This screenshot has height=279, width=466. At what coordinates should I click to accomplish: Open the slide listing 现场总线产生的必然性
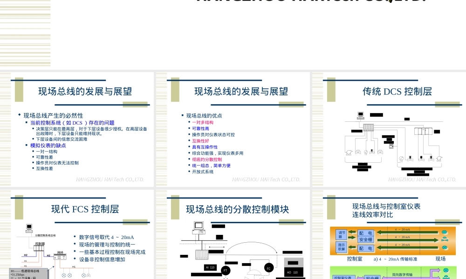click(77, 130)
